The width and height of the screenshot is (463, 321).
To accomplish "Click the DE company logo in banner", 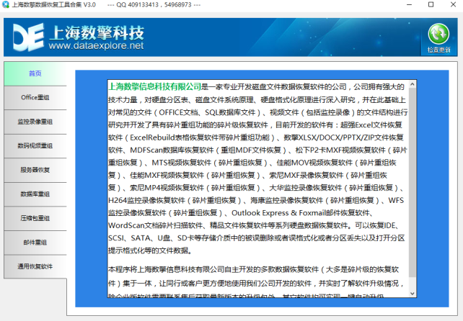I will click(28, 37).
